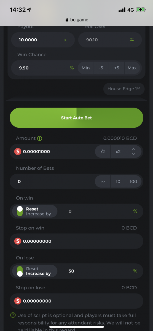This screenshot has height=331, width=153.
Task: Toggle On lose Reset/Increase by switch
Action: coord(20,271)
